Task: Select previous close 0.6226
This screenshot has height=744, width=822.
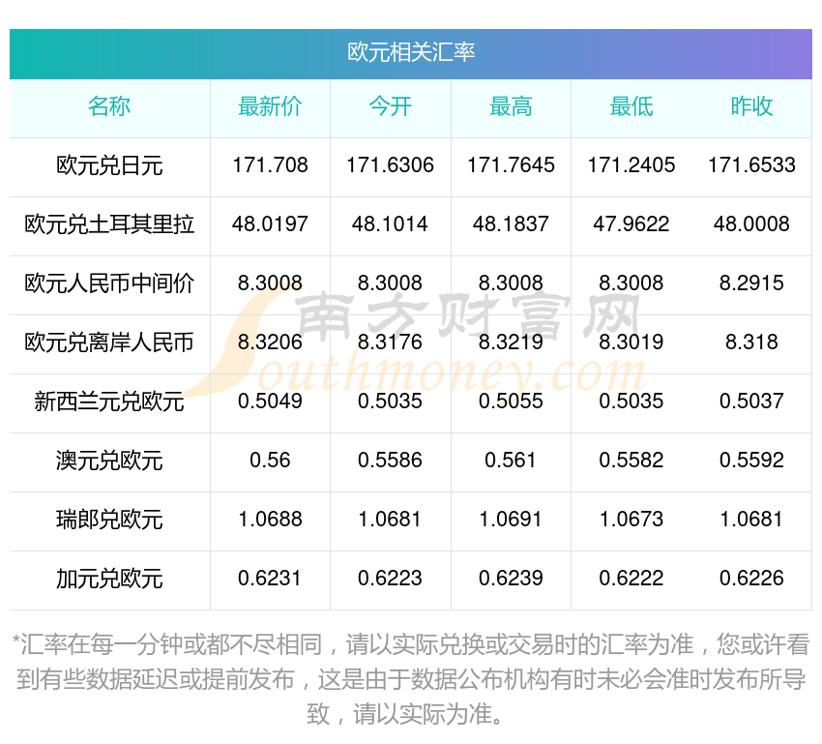Action: 751,579
